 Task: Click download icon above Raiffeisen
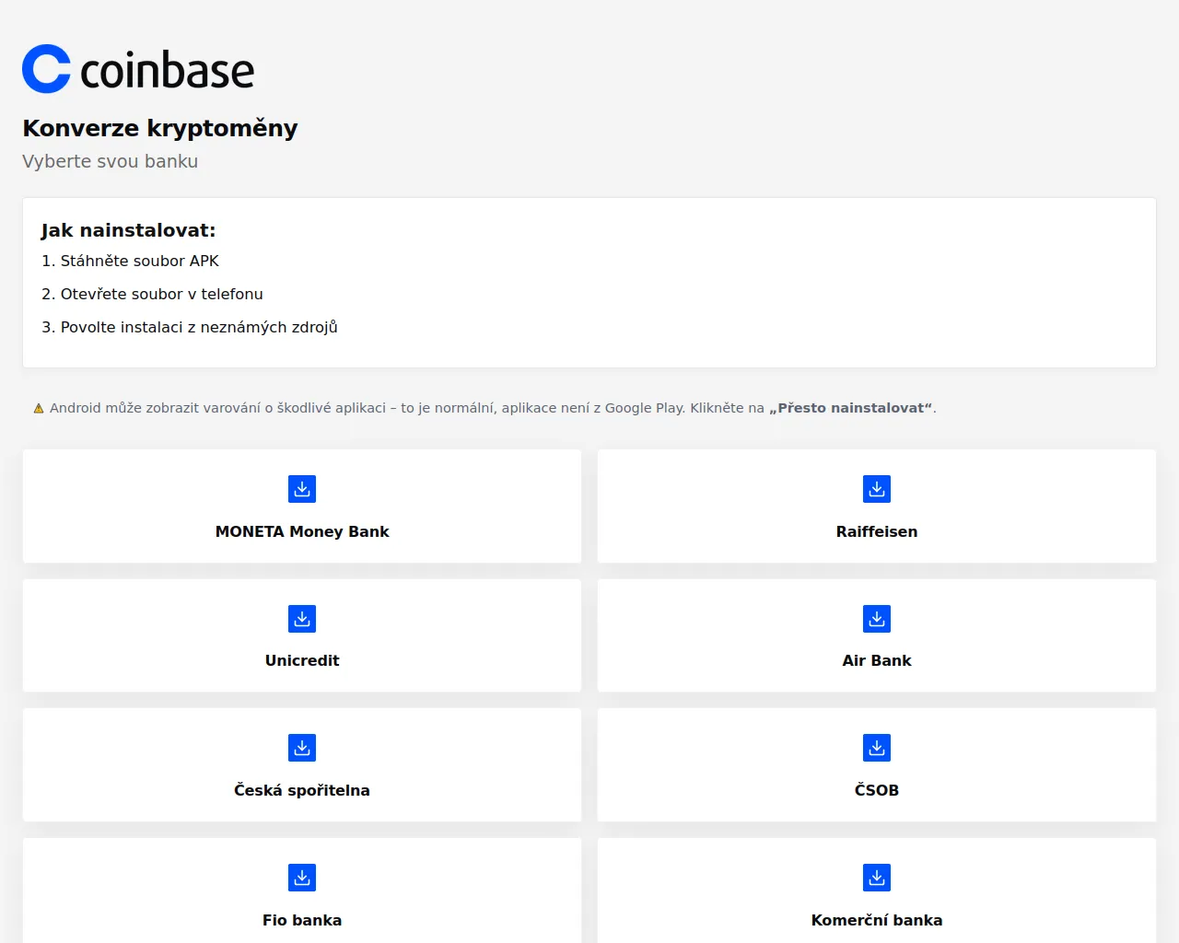[877, 489]
